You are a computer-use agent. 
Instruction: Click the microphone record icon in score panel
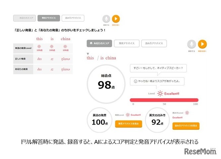point(191,44)
